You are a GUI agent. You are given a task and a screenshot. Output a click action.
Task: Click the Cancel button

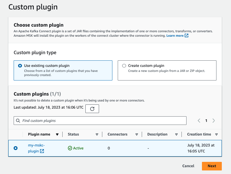click(188, 166)
